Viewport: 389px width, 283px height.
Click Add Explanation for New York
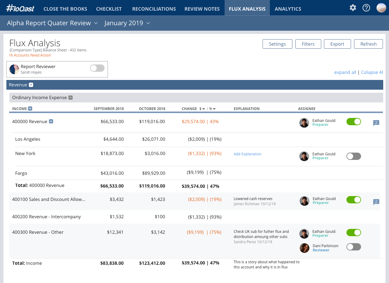247,154
